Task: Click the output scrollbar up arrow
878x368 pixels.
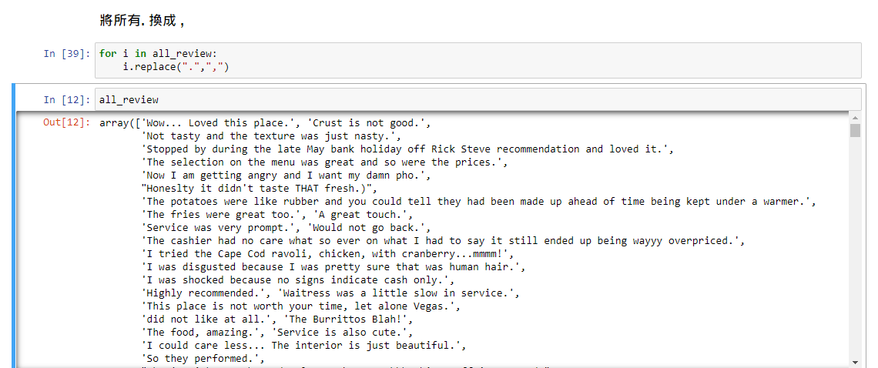Action: 854,118
